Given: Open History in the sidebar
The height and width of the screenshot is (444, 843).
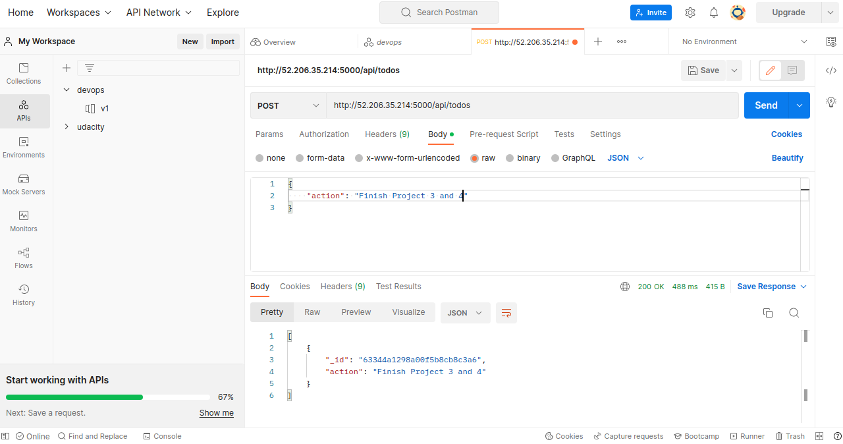Looking at the screenshot, I should point(24,294).
